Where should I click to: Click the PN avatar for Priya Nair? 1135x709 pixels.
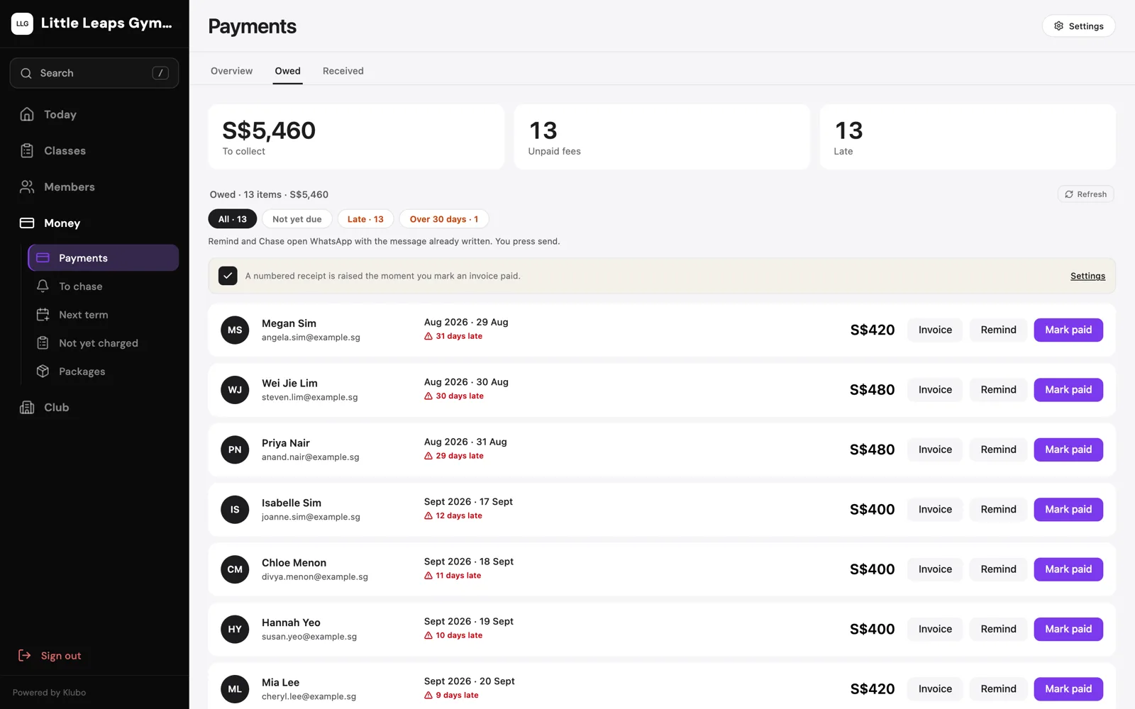click(x=235, y=450)
